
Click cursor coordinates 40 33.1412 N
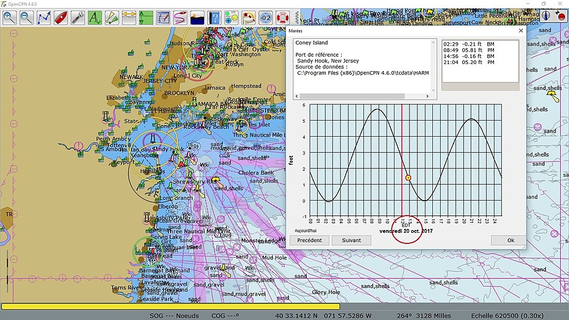[x=296, y=316]
